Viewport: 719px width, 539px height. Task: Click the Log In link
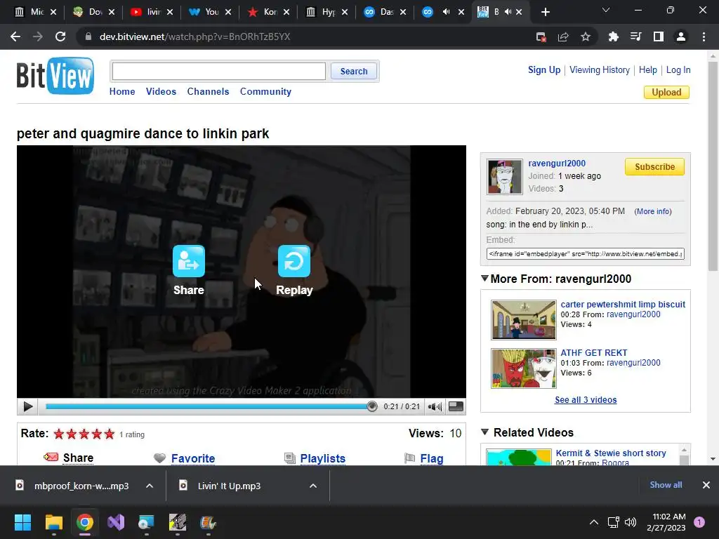click(678, 69)
